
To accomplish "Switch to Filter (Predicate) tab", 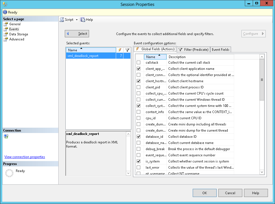I will click(193, 50).
